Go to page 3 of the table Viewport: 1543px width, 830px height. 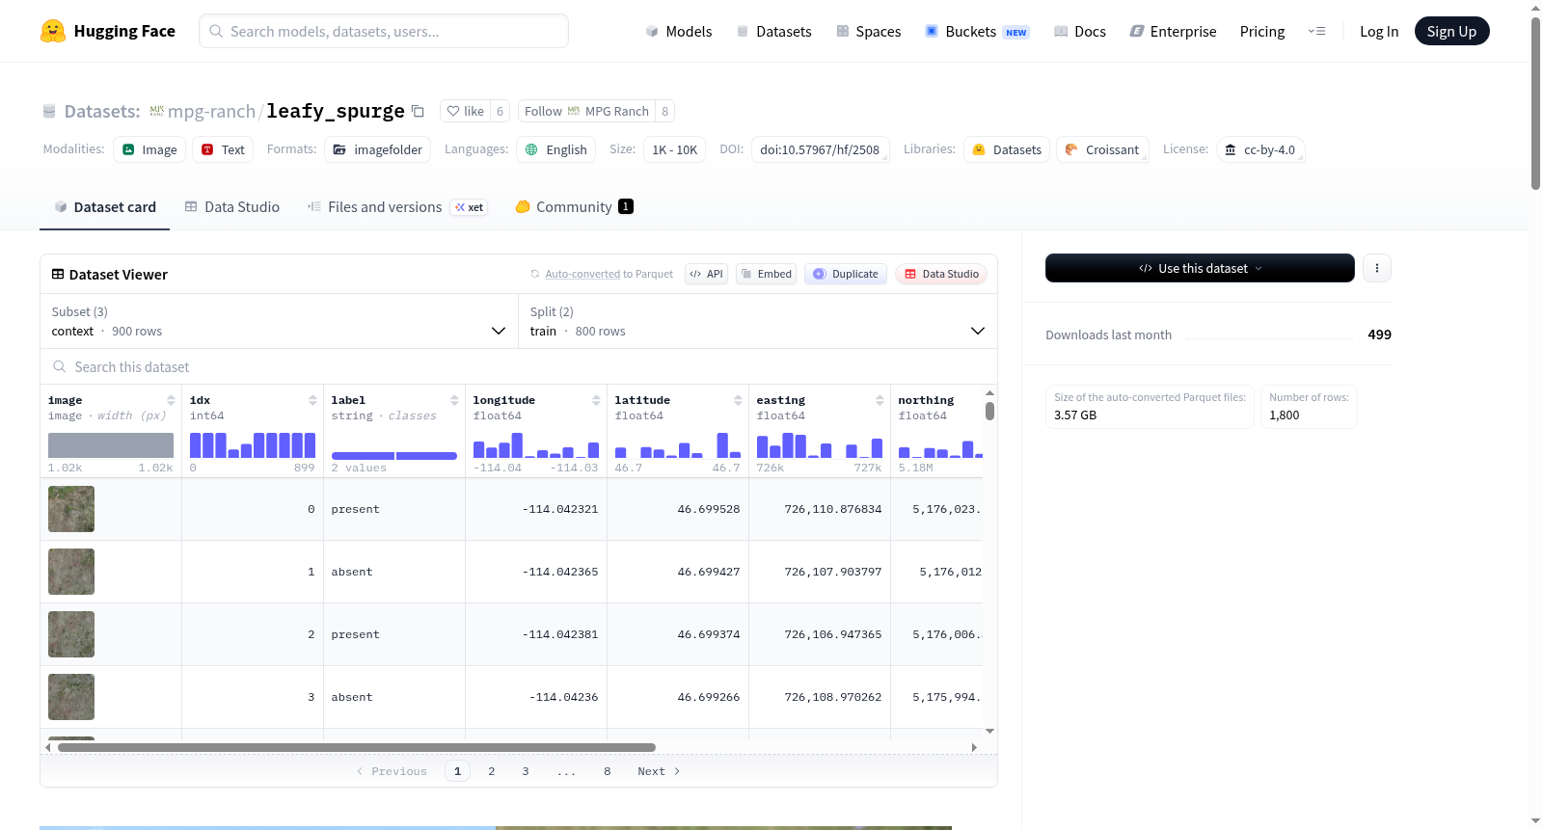pyautogui.click(x=526, y=771)
